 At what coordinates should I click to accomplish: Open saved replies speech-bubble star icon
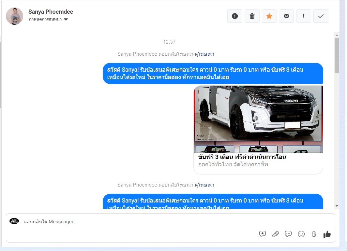pos(263,234)
